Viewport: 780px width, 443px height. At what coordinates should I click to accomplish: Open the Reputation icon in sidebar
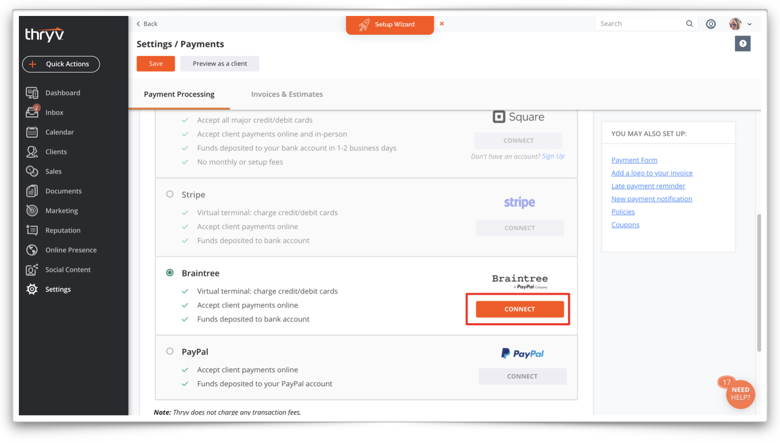pos(32,230)
